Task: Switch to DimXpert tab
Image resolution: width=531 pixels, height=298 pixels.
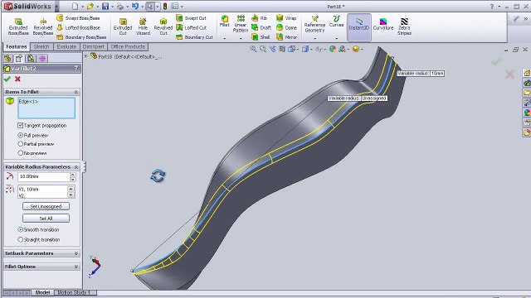Action: pyautogui.click(x=94, y=46)
